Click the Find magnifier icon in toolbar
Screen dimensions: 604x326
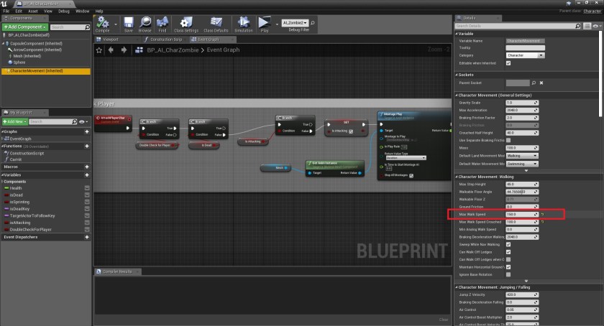(163, 24)
